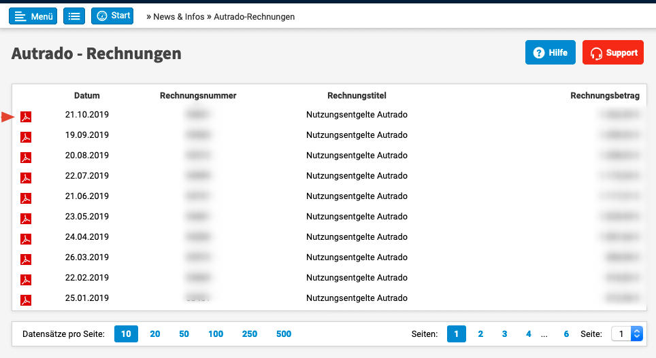Viewport: 656px width, 358px height.
Task: Show 20 records per page
Action: pyautogui.click(x=155, y=334)
